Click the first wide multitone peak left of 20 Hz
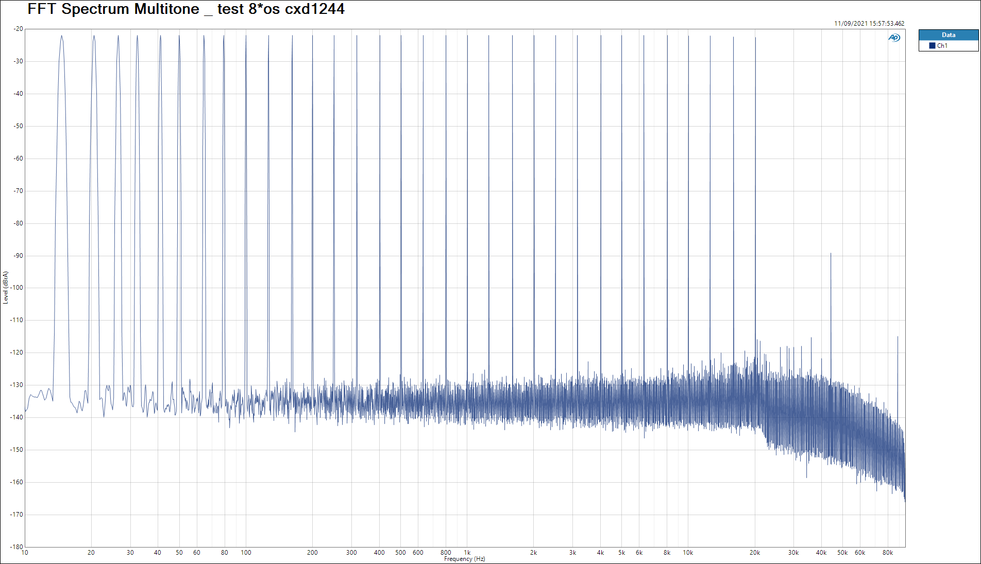981x564 pixels. point(61,37)
